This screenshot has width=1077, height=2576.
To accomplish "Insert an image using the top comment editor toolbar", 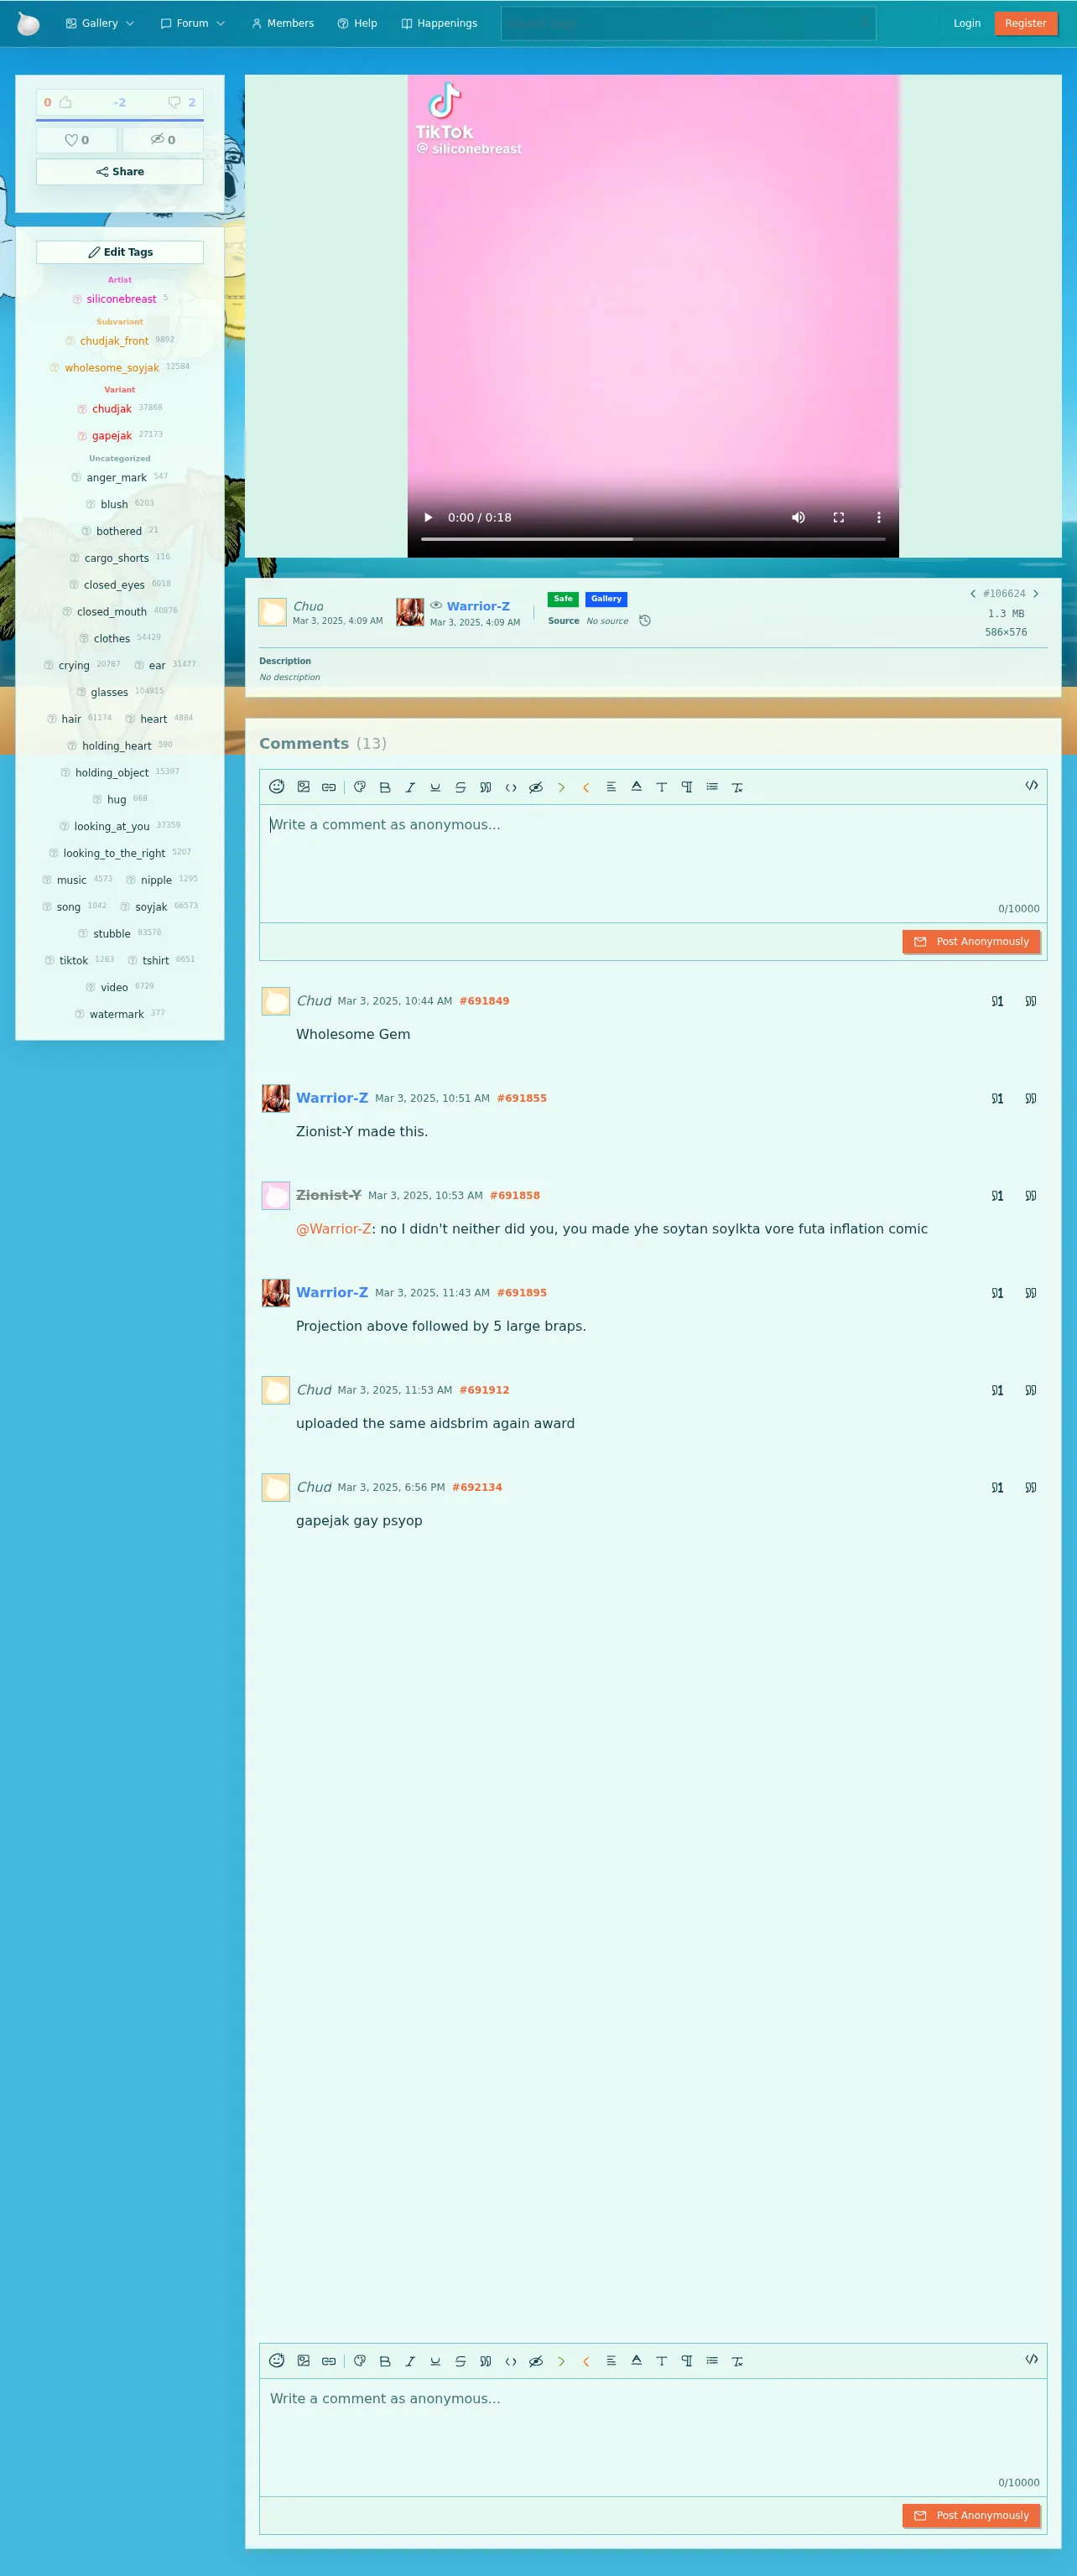I will point(303,787).
